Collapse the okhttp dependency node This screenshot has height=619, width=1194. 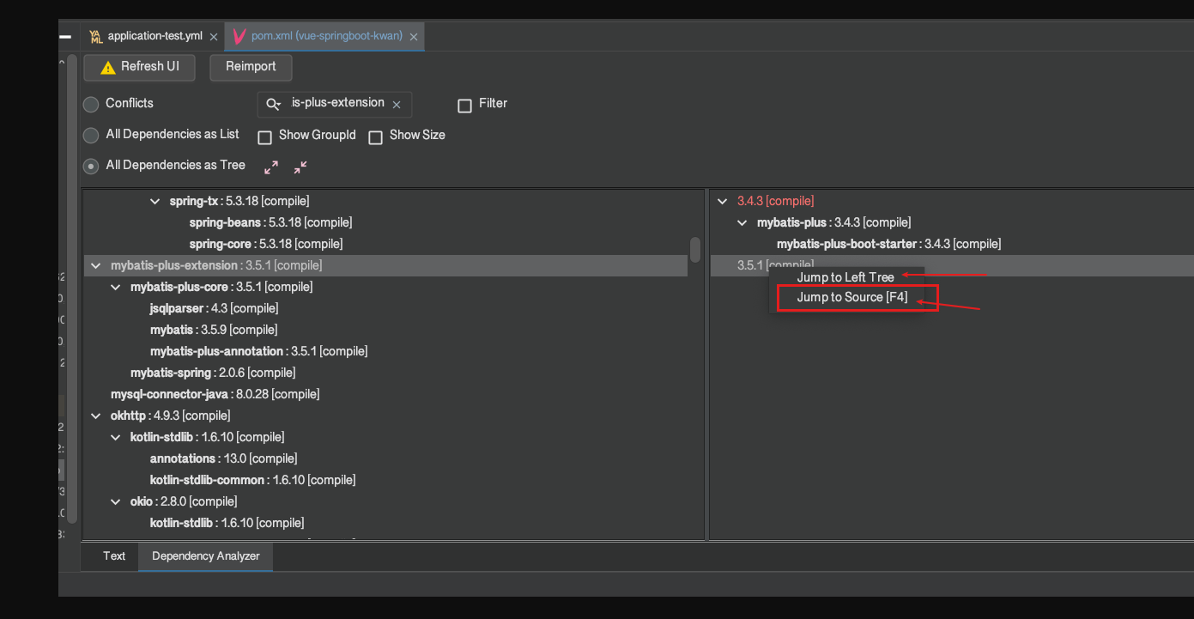(95, 416)
